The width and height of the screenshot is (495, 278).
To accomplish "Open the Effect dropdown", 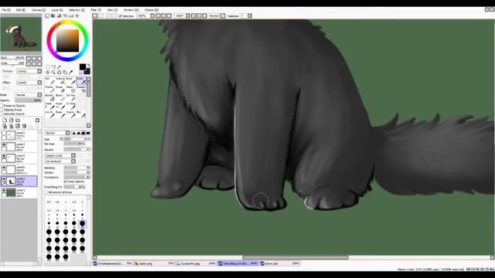I will coord(29,83).
